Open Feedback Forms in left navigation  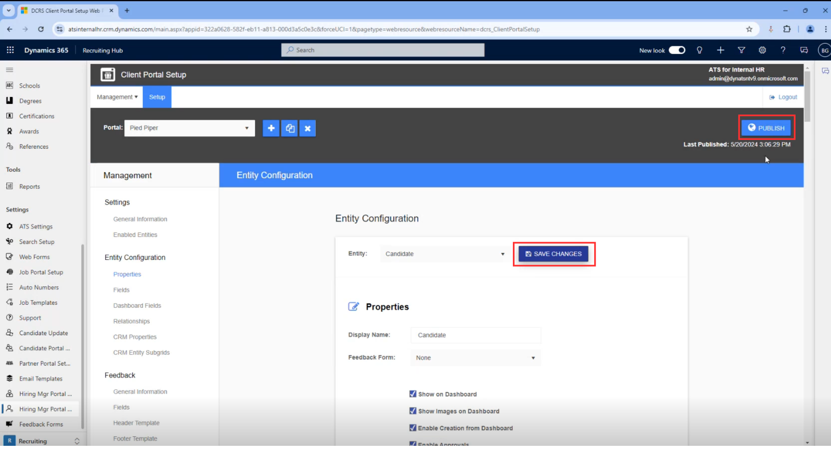point(41,424)
